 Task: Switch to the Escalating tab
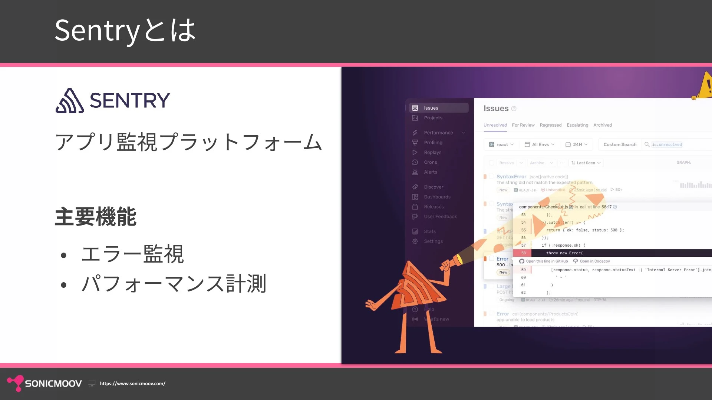(x=577, y=125)
